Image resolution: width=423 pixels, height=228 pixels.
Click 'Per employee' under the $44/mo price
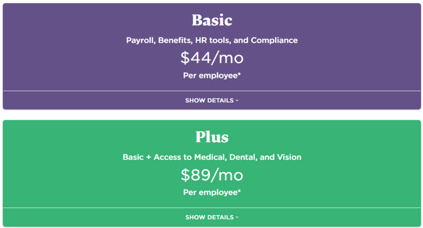click(x=210, y=75)
